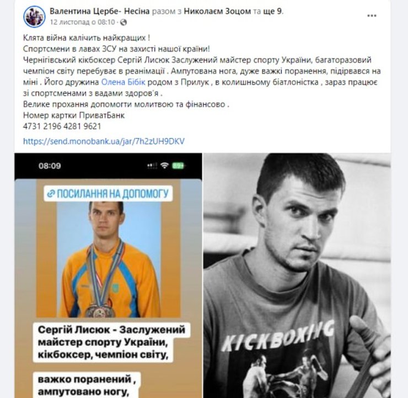Image resolution: width=408 pixels, height=398 pixels.
Task: Click the Сергій Лисюк caption text block
Action: [x=111, y=342]
